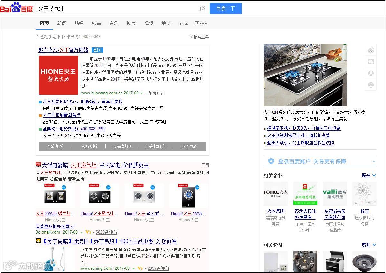Viewport: 386px width, 273px height.
Task: Expand the 登录百度账户 banner chevron
Action: (374, 161)
